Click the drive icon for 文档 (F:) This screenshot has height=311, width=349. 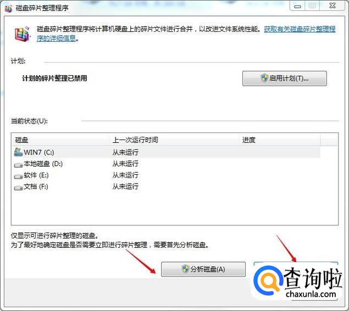pos(18,187)
